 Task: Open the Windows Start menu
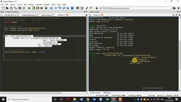click(x=3, y=99)
